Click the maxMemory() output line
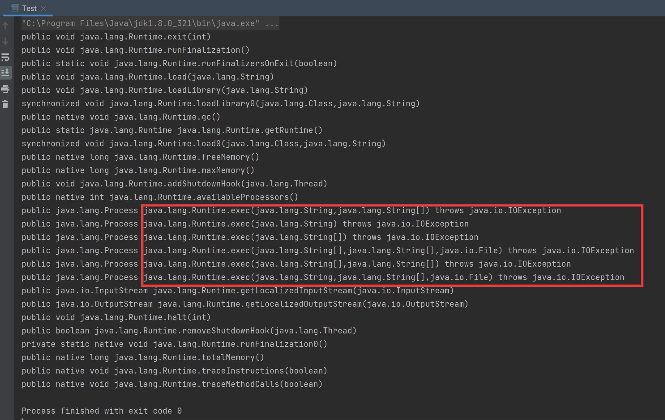Viewport: 665px width, 420px height. [138, 170]
